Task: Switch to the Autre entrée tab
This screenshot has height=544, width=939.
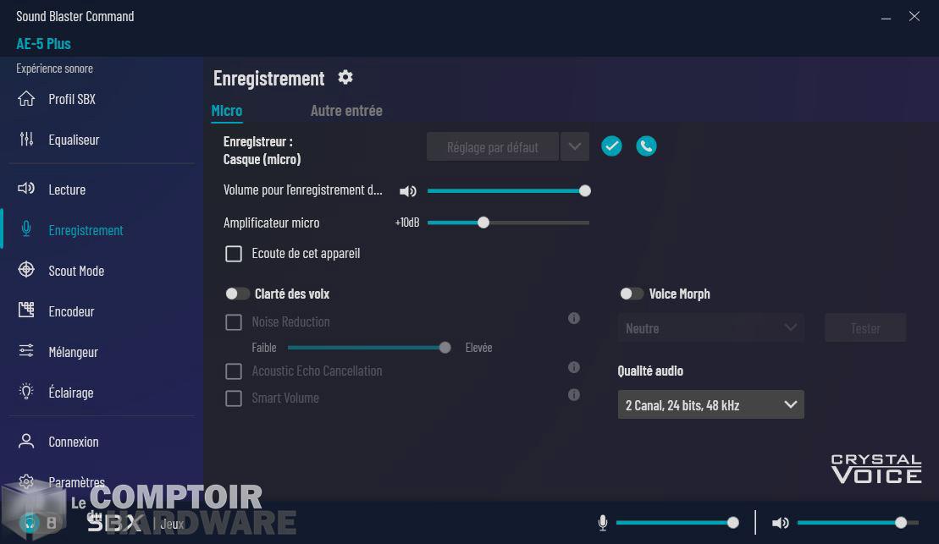Action: [346, 111]
